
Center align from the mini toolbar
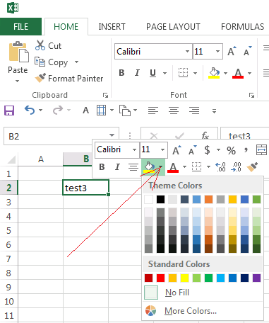point(133,167)
